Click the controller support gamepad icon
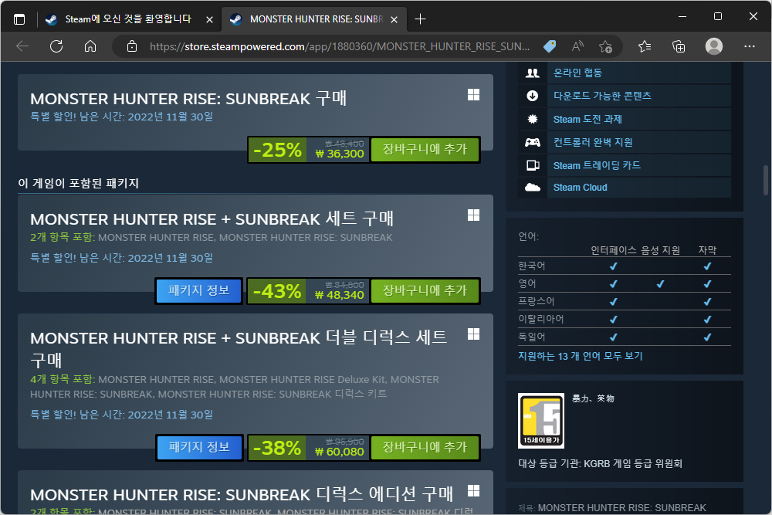The height and width of the screenshot is (515, 772). click(532, 142)
